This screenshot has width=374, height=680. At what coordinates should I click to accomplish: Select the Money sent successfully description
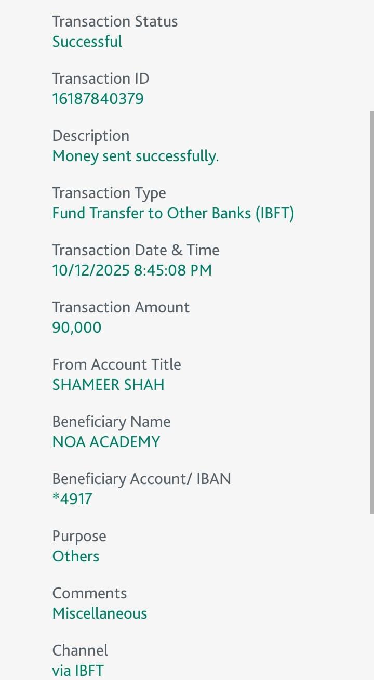point(135,156)
